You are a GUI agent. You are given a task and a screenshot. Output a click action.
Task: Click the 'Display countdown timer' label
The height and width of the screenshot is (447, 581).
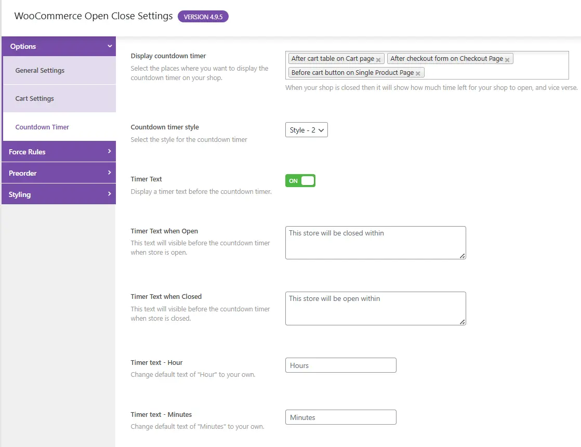(168, 56)
